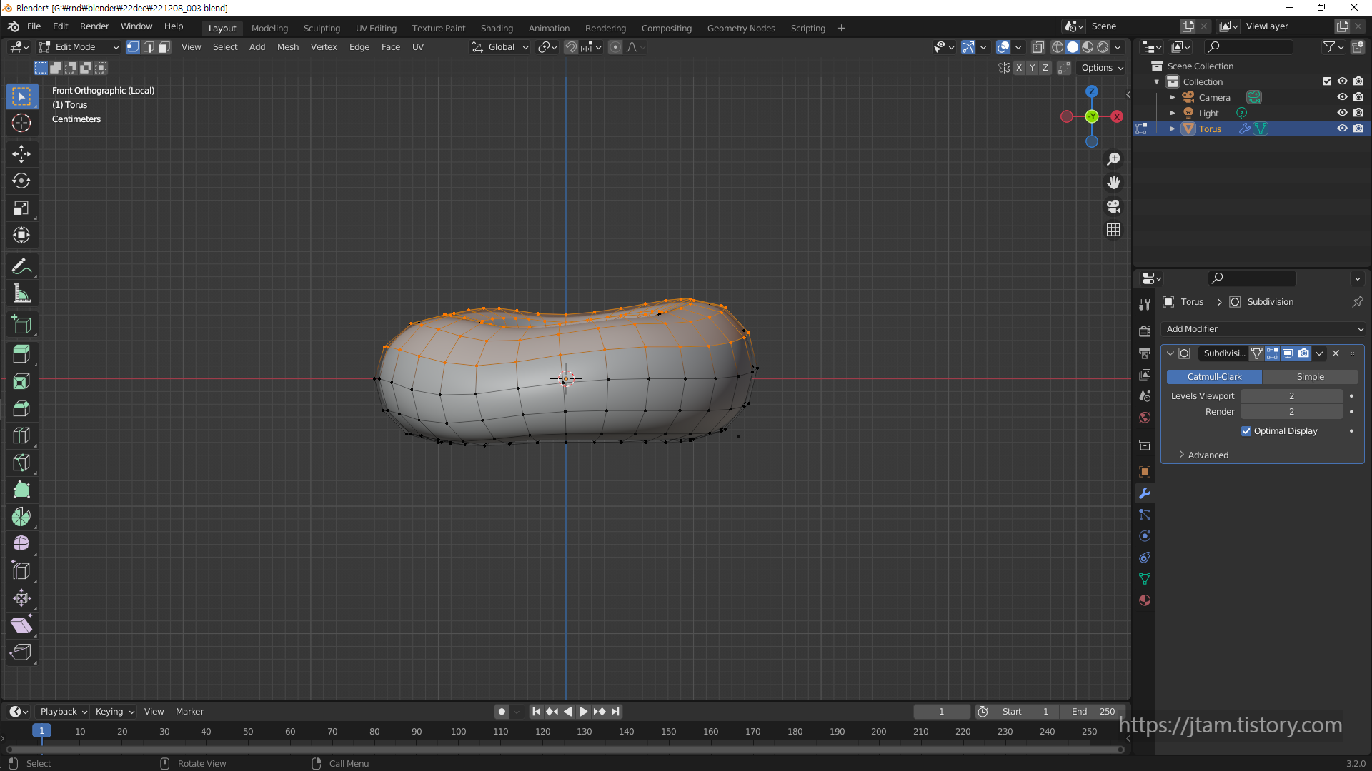Uncheck the Optimal Display checkbox

pyautogui.click(x=1246, y=431)
